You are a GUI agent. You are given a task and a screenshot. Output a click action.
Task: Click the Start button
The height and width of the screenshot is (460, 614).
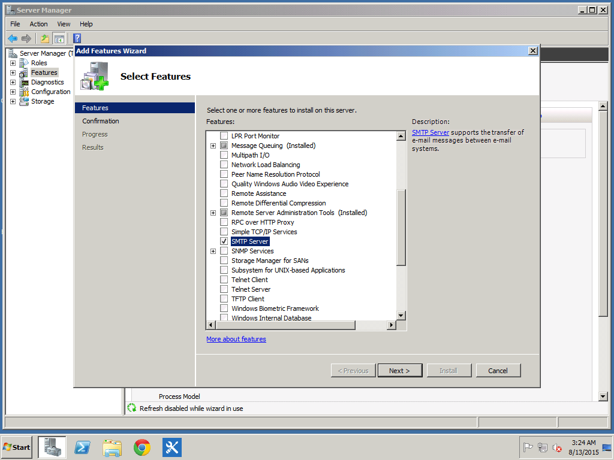(17, 447)
